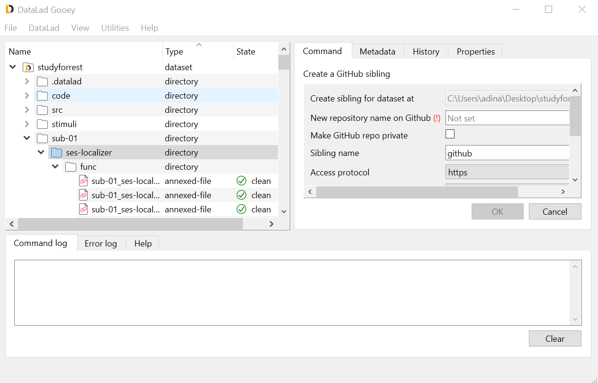Click the code folder icon
This screenshot has height=383, width=598.
coord(42,96)
